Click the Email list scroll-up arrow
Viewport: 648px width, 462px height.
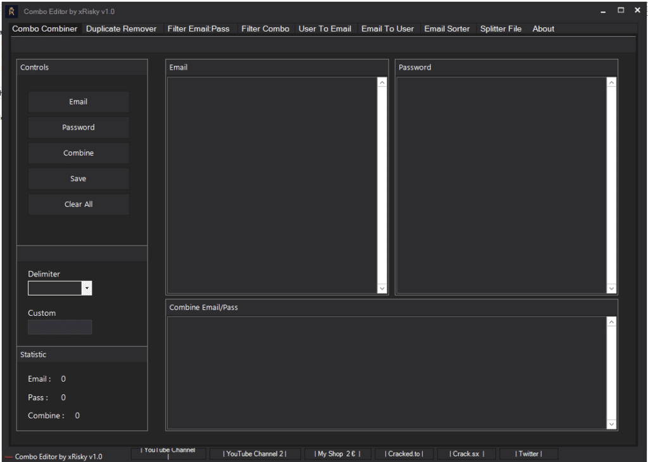[x=382, y=82]
